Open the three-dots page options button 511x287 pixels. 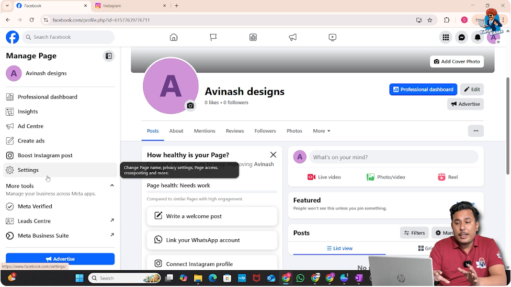476,131
